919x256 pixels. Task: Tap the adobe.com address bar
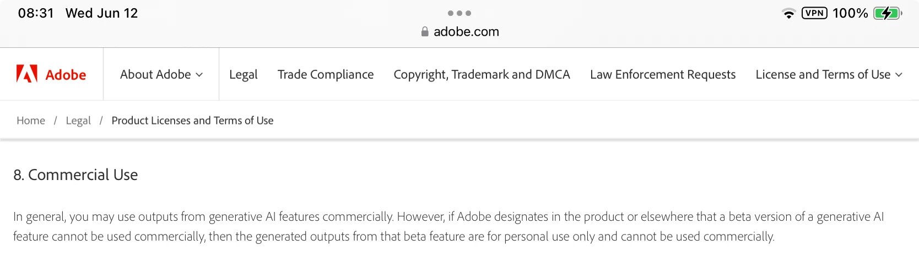click(x=466, y=32)
